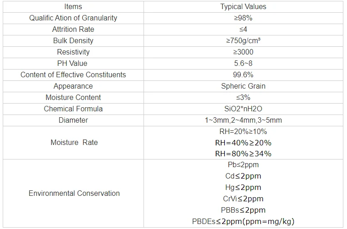Select the Spheric Grain value
This screenshot has height=229, width=347.
pos(243,86)
